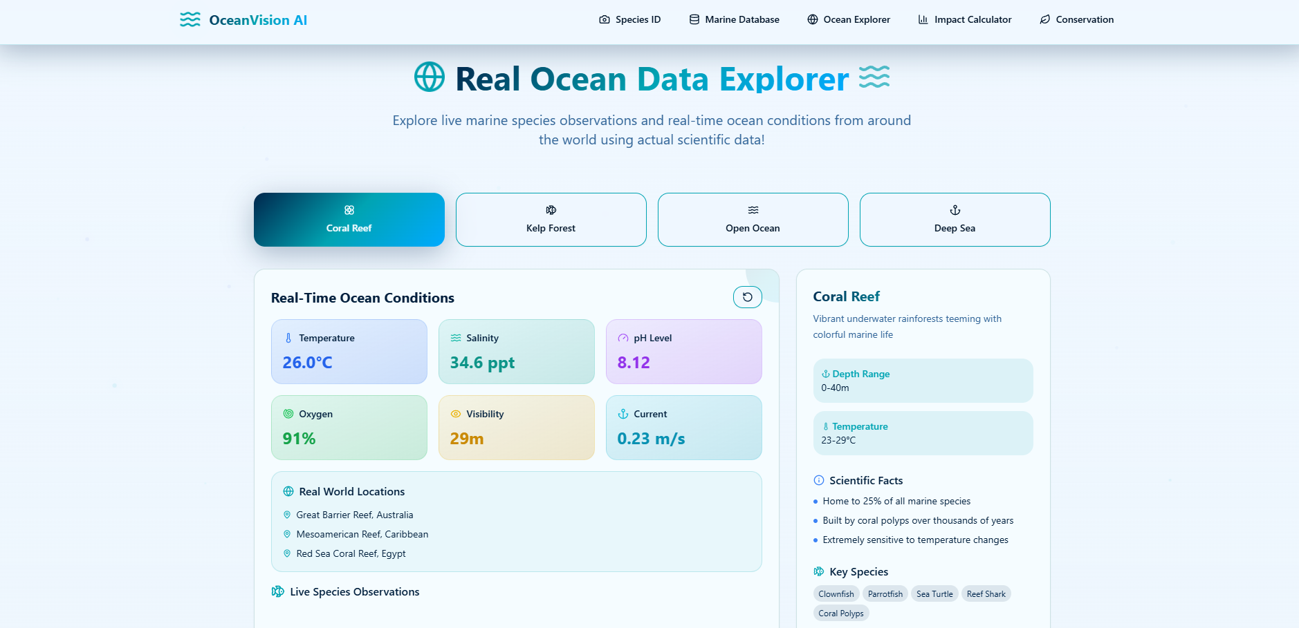
Task: Switch to the Open Ocean habitat tab
Action: pyautogui.click(x=753, y=220)
